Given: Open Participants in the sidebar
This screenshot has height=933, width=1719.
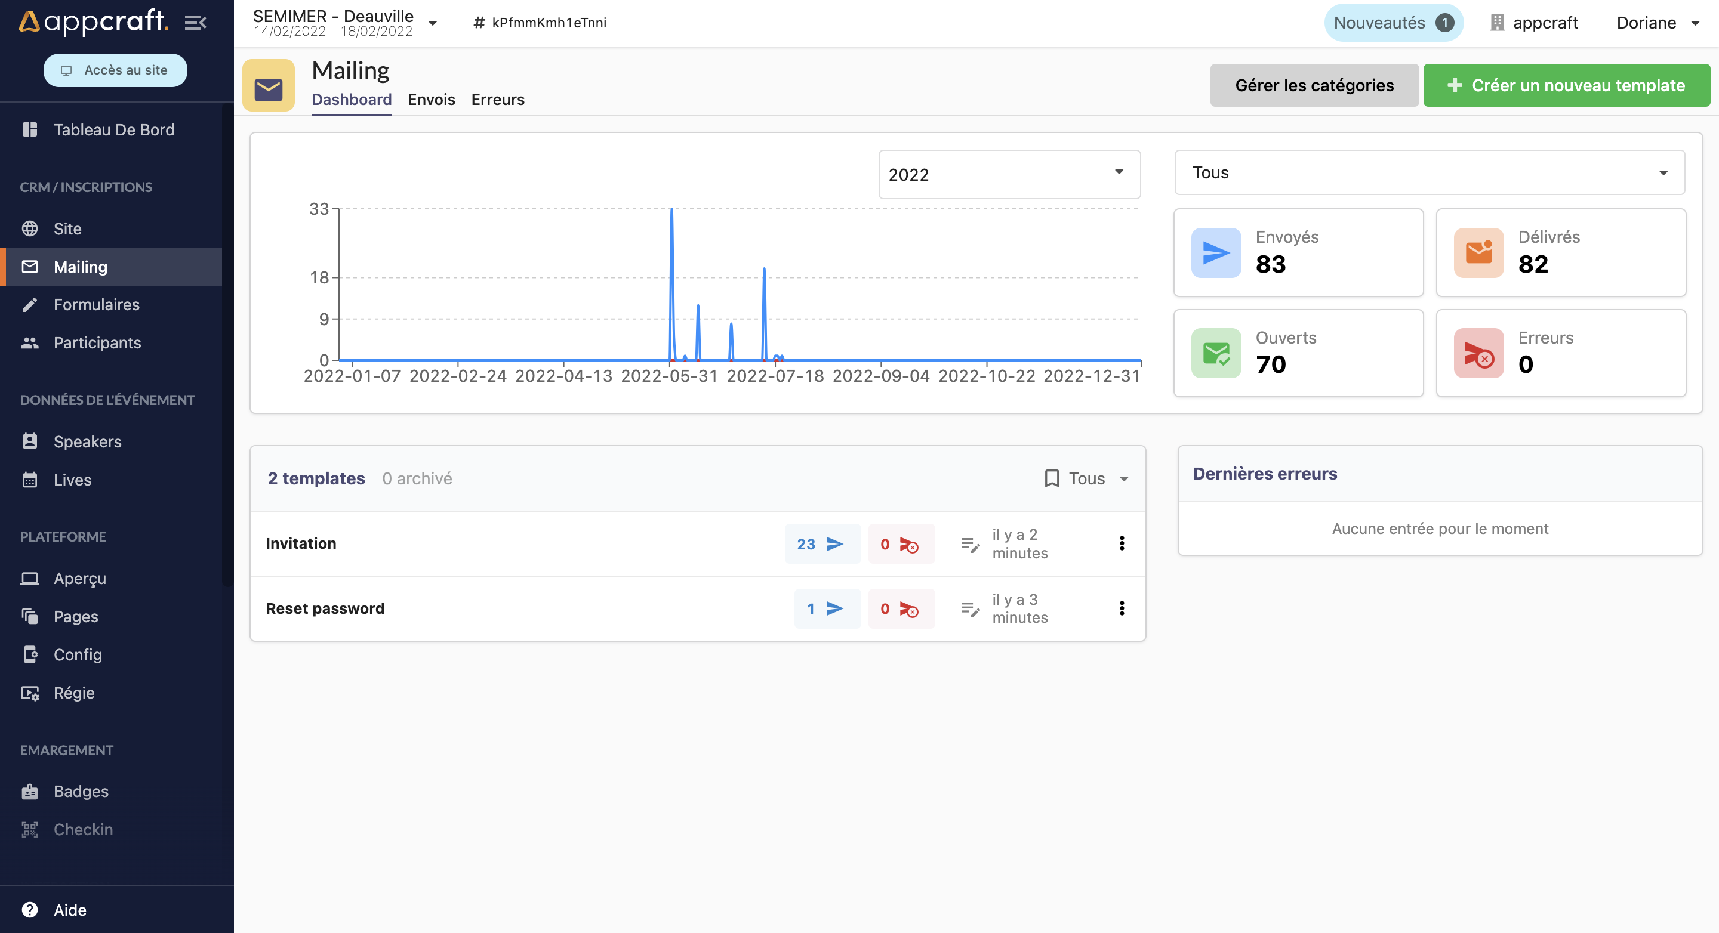Looking at the screenshot, I should [x=97, y=343].
